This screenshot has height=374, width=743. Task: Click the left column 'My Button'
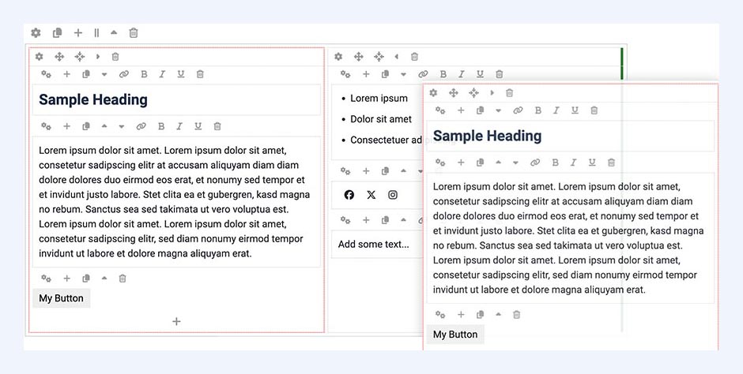click(x=61, y=298)
